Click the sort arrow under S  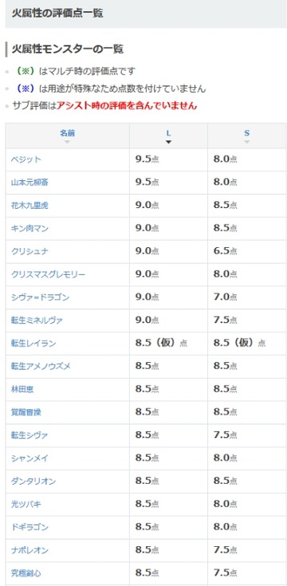246,142
